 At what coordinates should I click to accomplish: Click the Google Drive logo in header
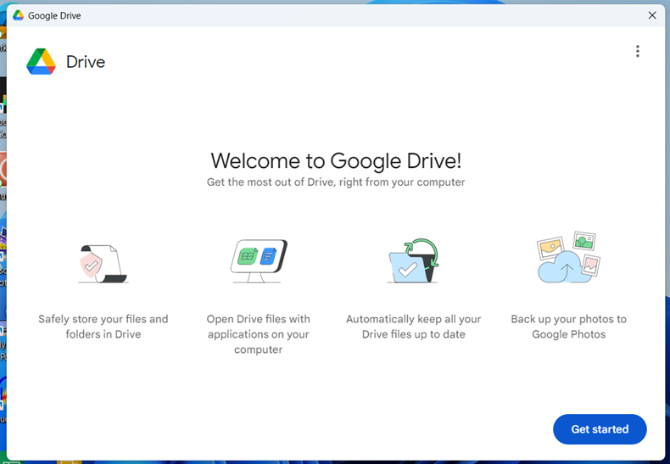pos(41,62)
